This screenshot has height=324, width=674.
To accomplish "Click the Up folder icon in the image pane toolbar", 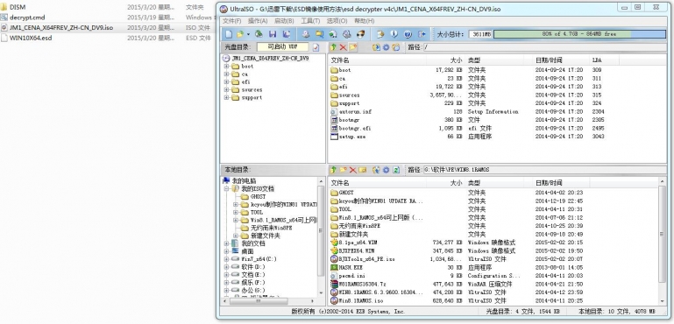I will tap(333, 47).
